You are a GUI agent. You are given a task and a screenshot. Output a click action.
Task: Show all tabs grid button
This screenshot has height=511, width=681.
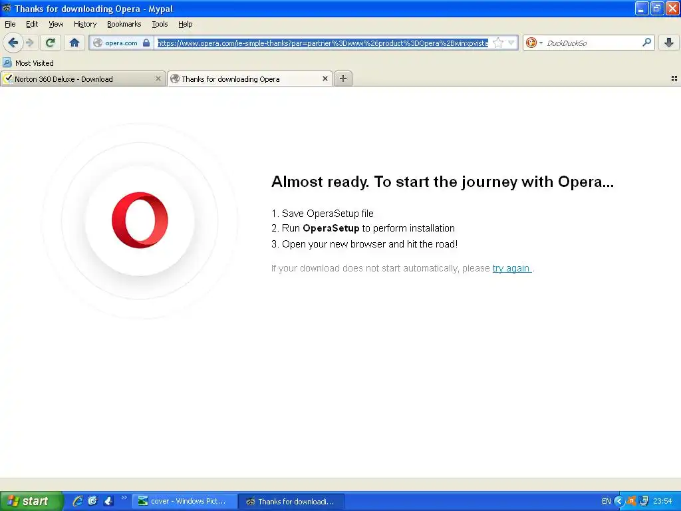click(x=674, y=79)
